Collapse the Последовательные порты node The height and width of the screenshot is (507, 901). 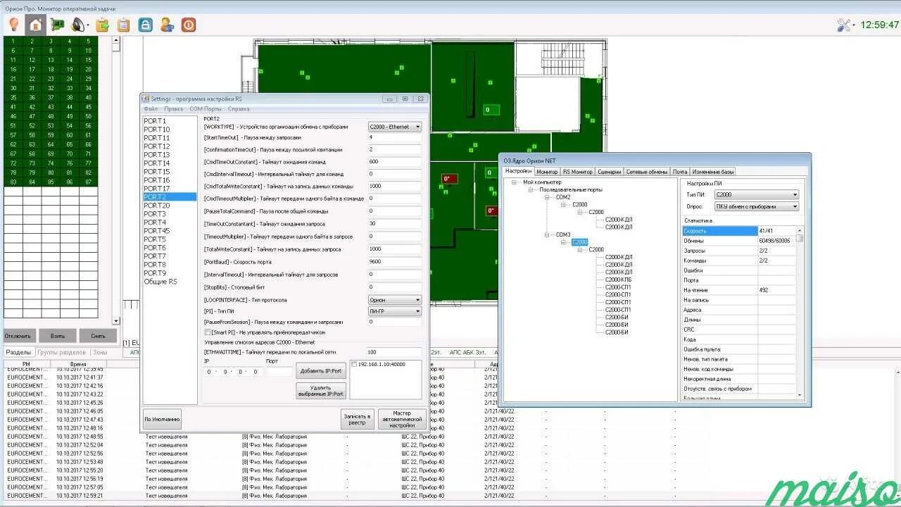click(x=531, y=189)
